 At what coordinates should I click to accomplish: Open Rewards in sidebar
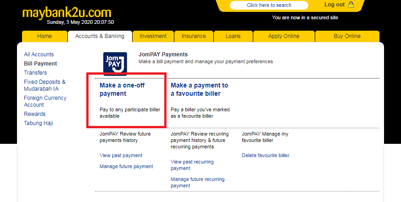[x=35, y=114]
